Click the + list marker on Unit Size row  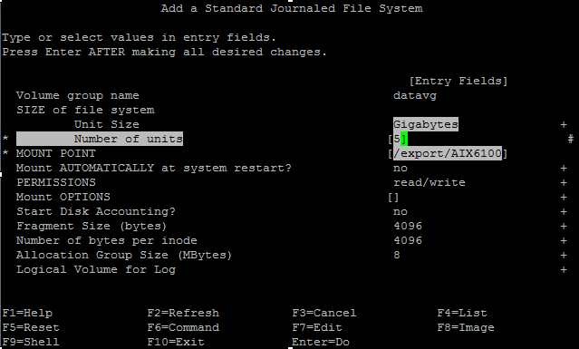pyautogui.click(x=564, y=125)
